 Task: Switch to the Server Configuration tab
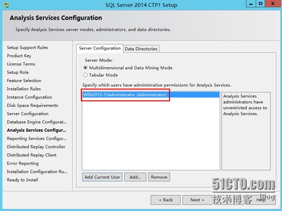pos(100,48)
